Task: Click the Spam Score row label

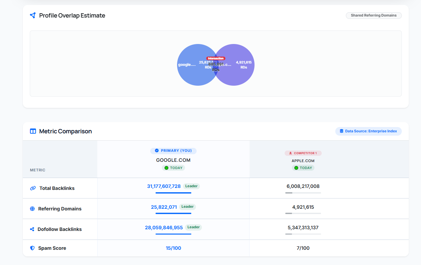Action: click(52, 248)
